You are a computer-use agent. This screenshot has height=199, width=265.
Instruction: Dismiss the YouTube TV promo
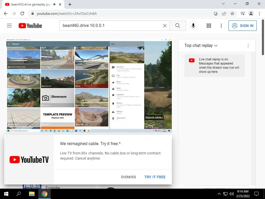(128, 177)
